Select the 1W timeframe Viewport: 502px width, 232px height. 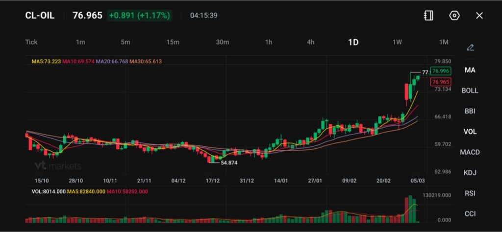[x=397, y=42]
